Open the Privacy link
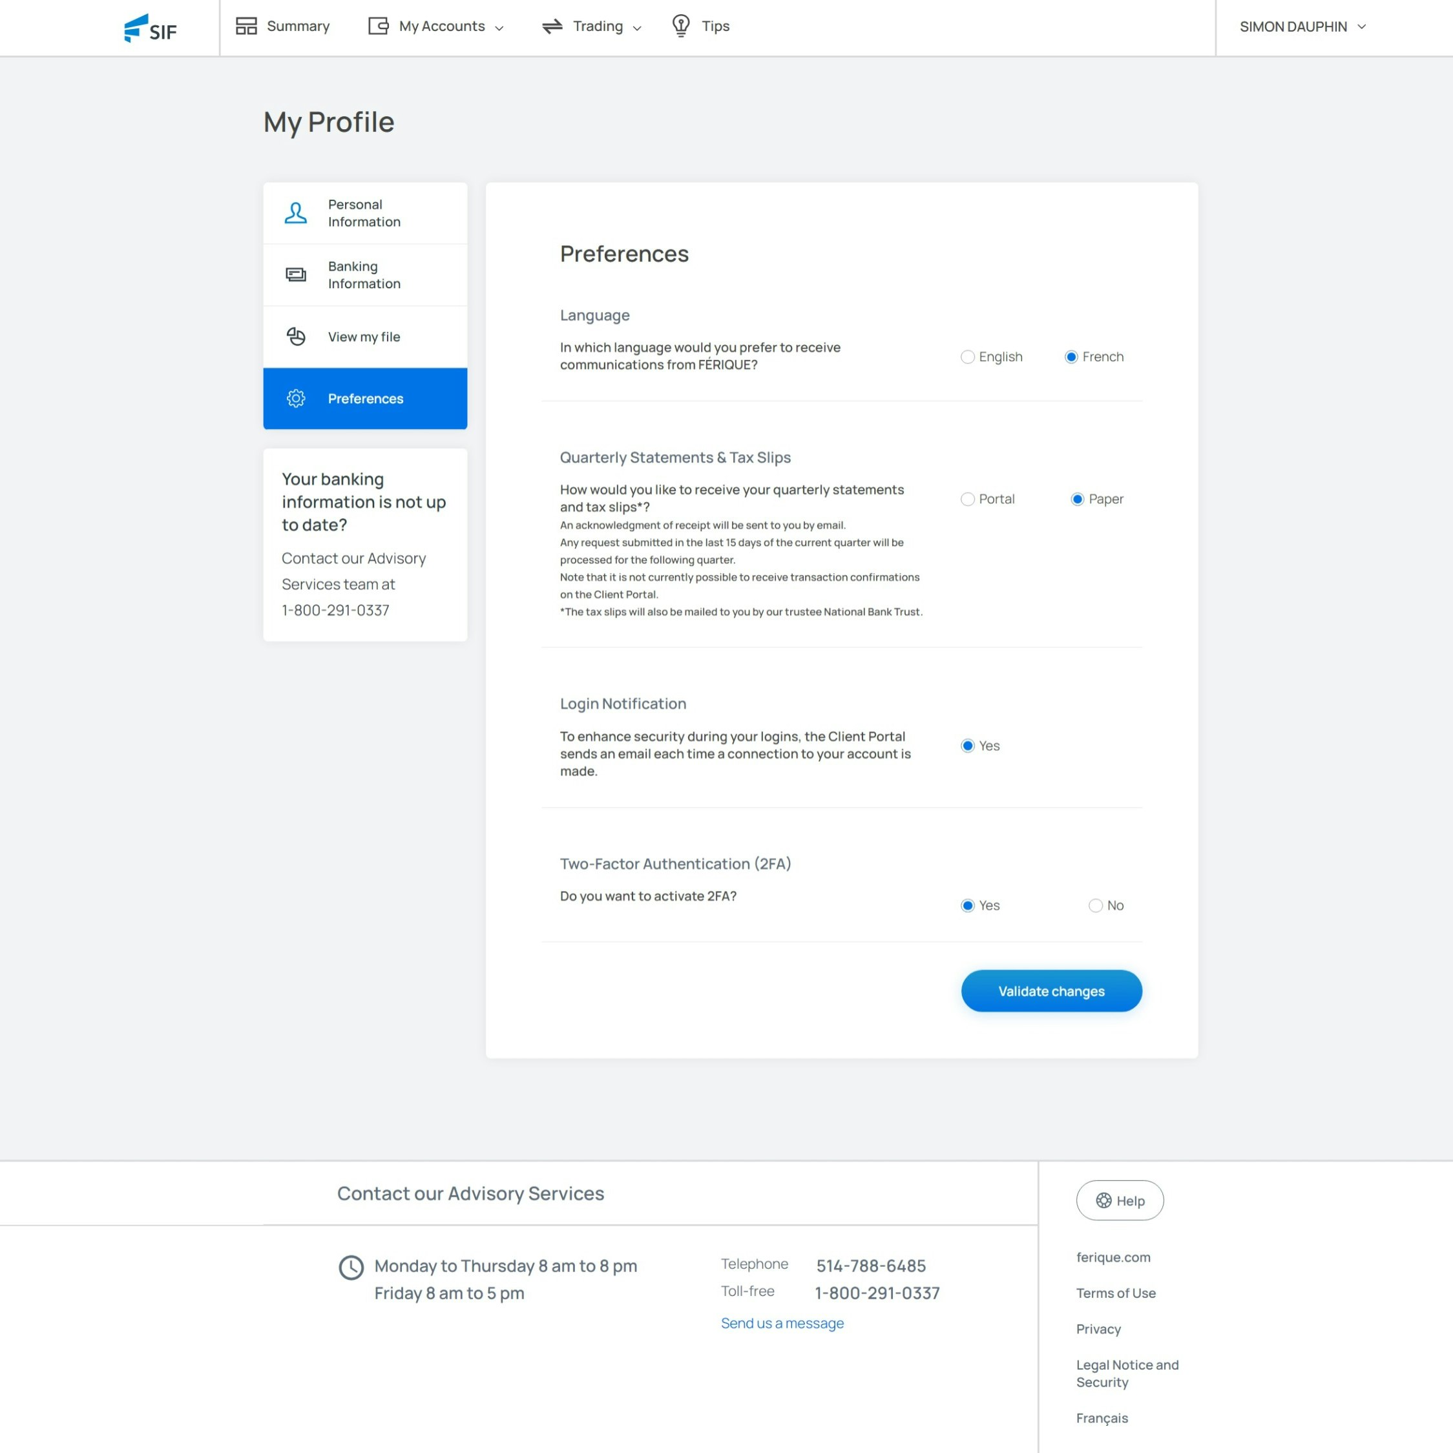1453x1453 pixels. coord(1098,1329)
